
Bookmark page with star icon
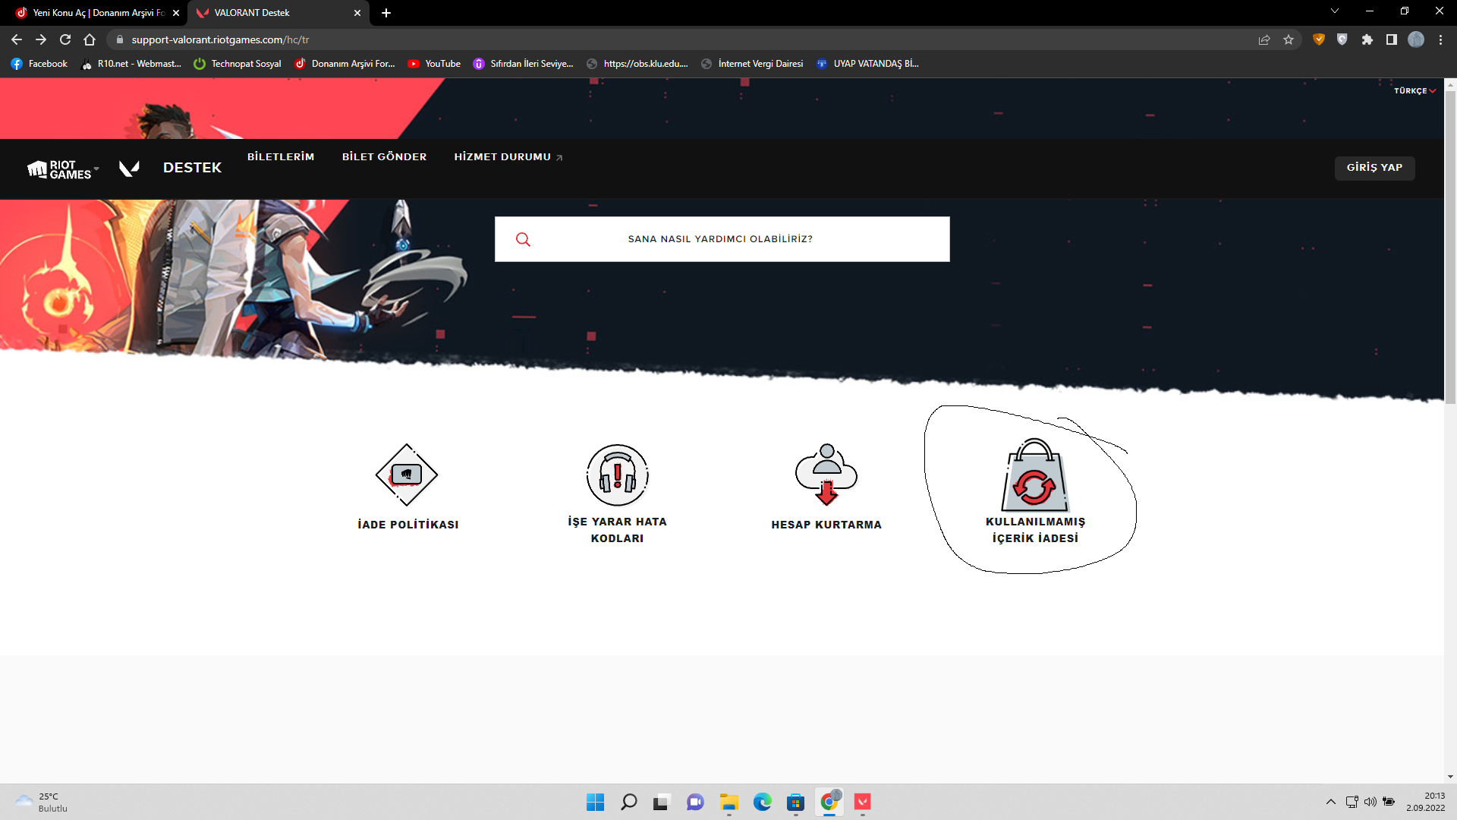(x=1289, y=39)
